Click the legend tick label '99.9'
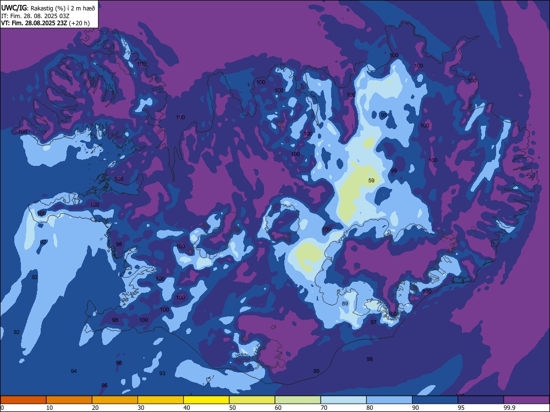The width and height of the screenshot is (550, 412). 509,408
